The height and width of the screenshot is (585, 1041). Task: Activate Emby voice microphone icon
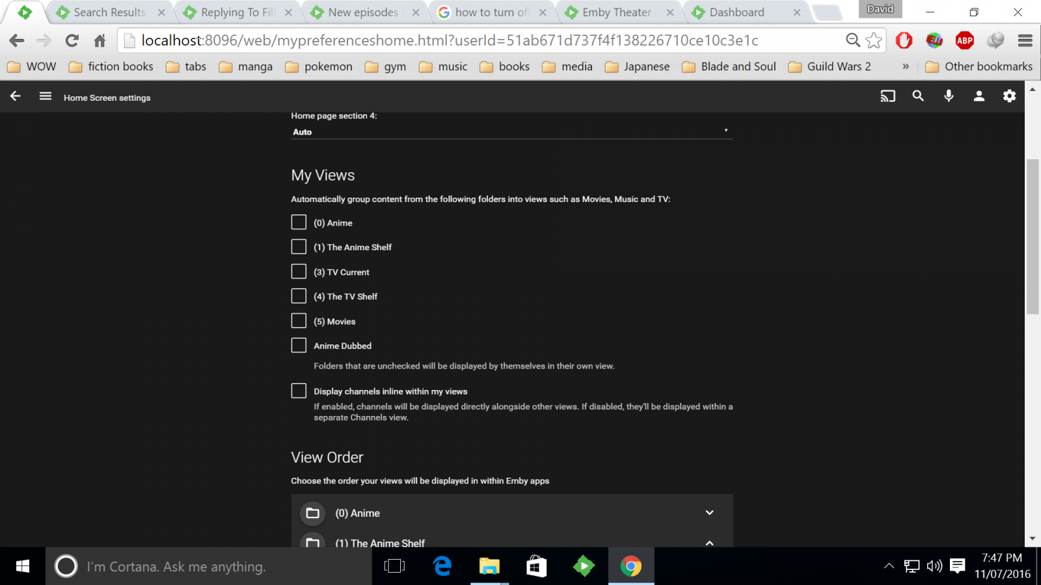(949, 96)
